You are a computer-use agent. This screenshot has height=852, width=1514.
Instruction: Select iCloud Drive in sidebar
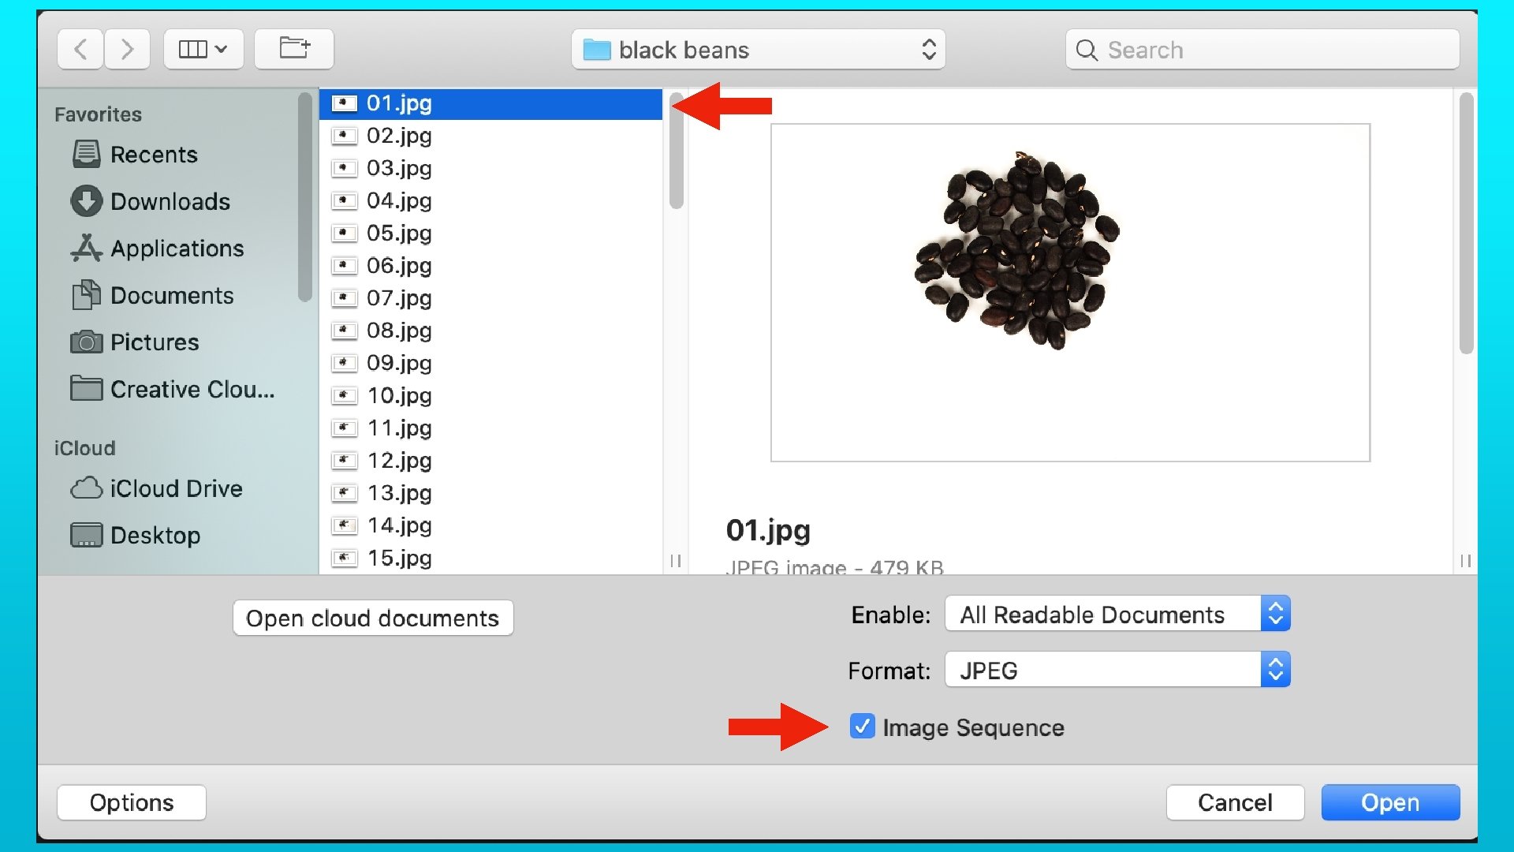[x=175, y=489]
